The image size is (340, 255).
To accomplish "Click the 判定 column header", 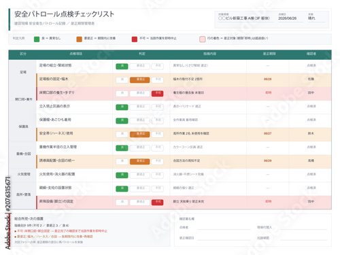I will pos(142,54).
